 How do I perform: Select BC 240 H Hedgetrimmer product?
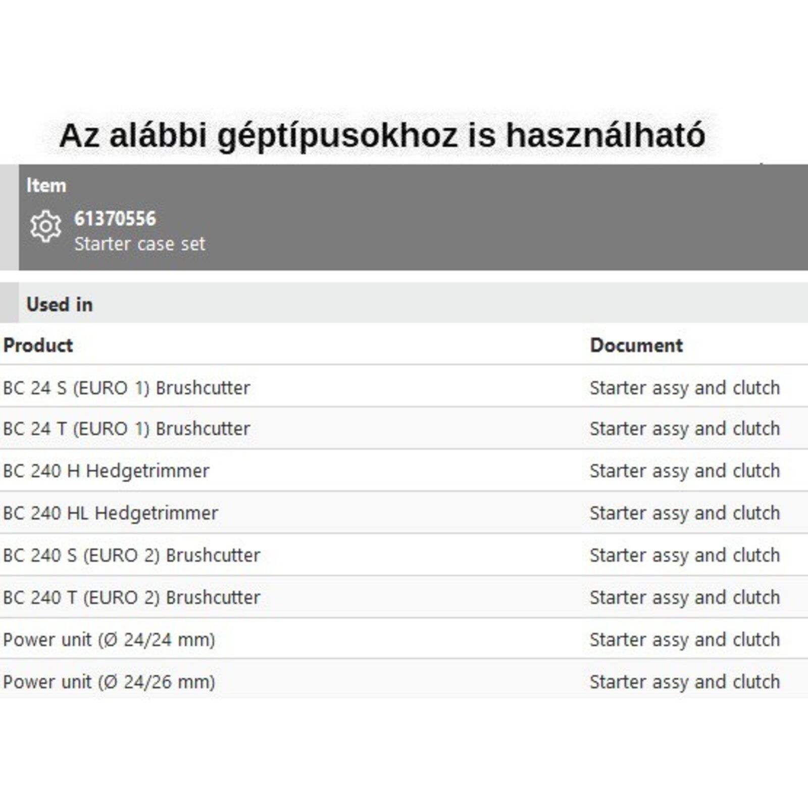click(106, 471)
